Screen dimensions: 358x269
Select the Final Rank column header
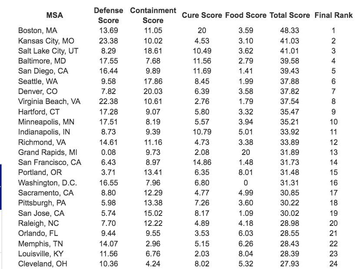pyautogui.click(x=333, y=15)
